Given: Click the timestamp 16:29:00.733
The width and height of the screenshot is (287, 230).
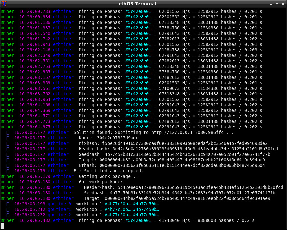Looking at the screenshot, I should [35, 12].
